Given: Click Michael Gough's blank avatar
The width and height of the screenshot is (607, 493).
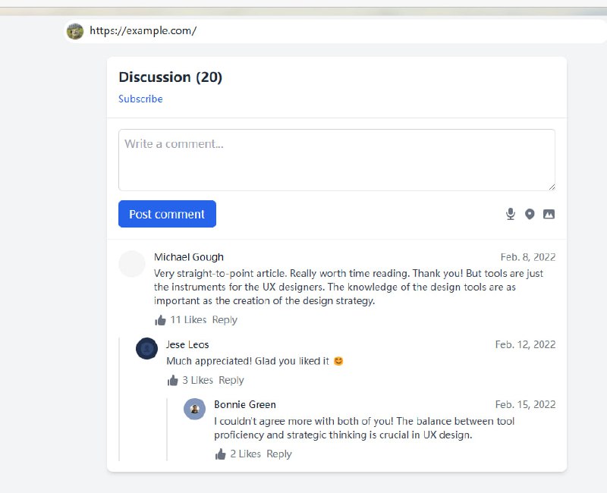Looking at the screenshot, I should coord(132,264).
